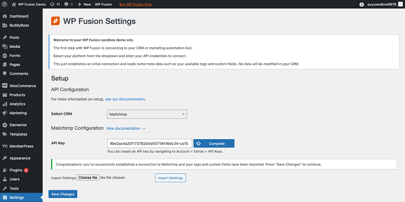This screenshot has height=202, width=405.
Task: Click the WP Fusion Settings title
Action: click(x=100, y=21)
